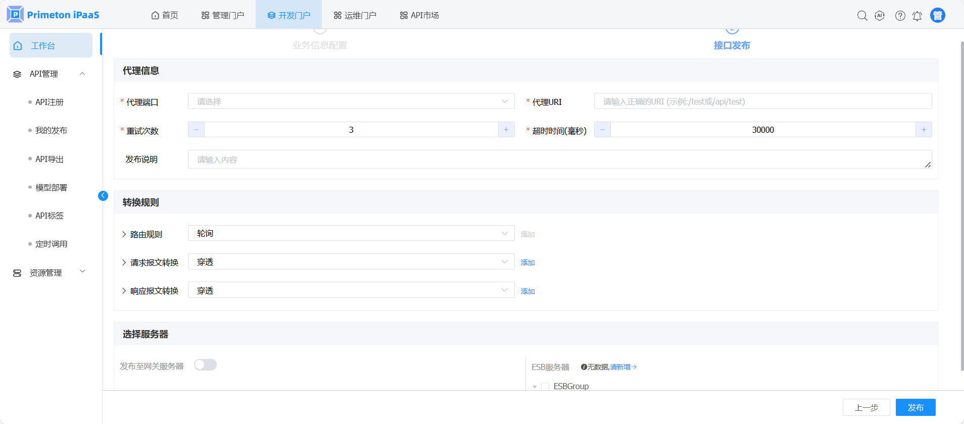Open the help question mark icon
This screenshot has height=424, width=964.
900,16
